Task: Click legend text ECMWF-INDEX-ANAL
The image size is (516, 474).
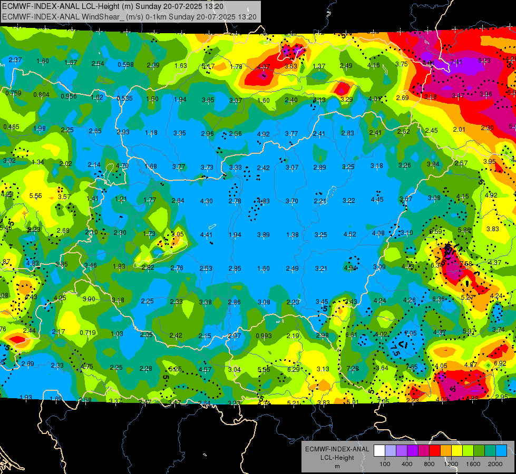Action: pos(337,449)
